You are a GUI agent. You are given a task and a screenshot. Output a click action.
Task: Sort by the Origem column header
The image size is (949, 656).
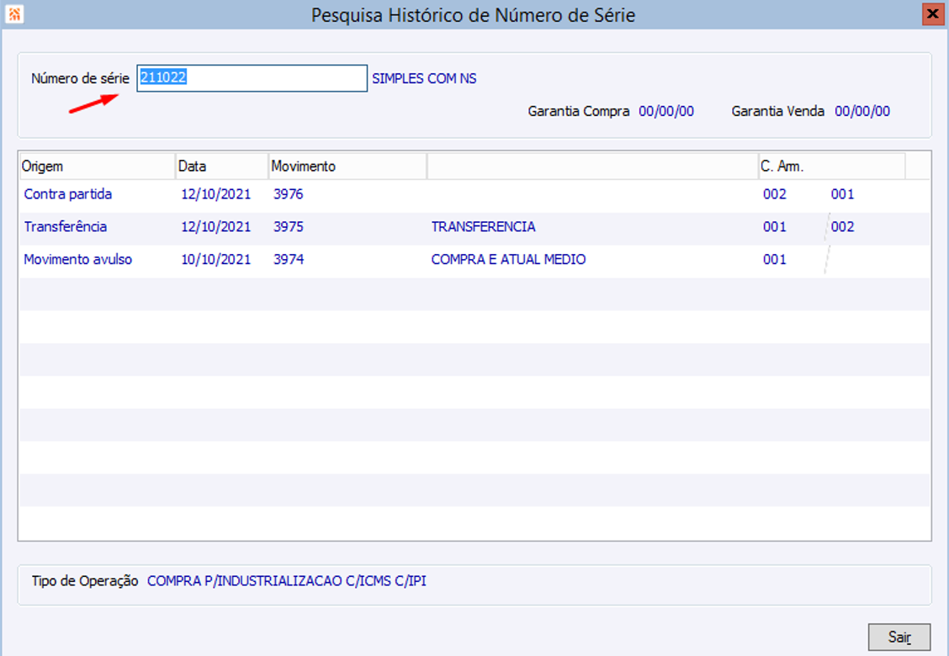[x=98, y=166]
